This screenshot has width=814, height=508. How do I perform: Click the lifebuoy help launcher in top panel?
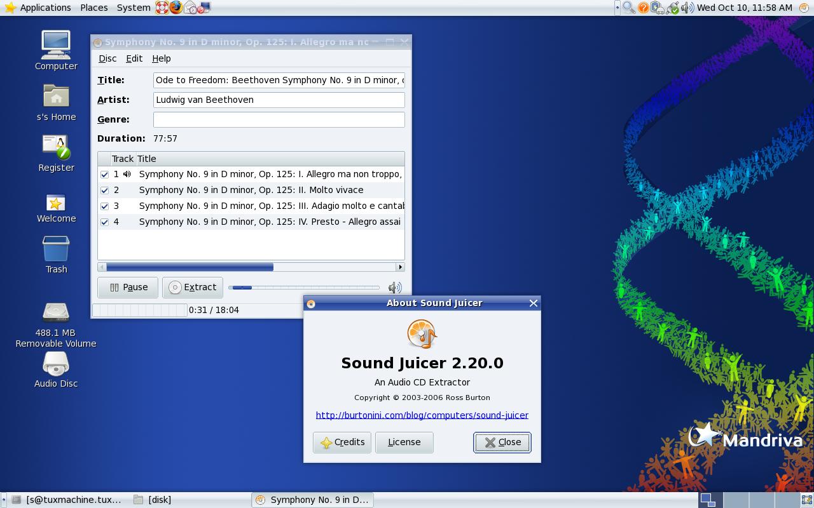[x=162, y=8]
